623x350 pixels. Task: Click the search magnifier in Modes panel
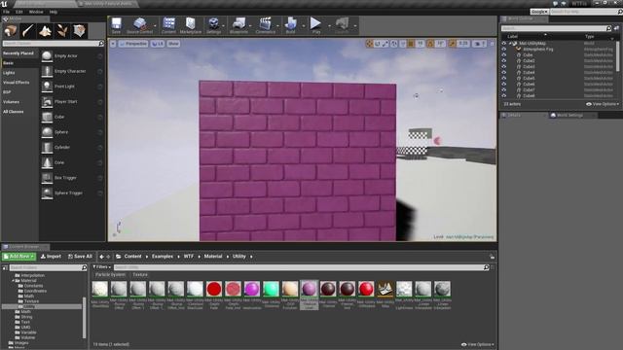pos(101,43)
